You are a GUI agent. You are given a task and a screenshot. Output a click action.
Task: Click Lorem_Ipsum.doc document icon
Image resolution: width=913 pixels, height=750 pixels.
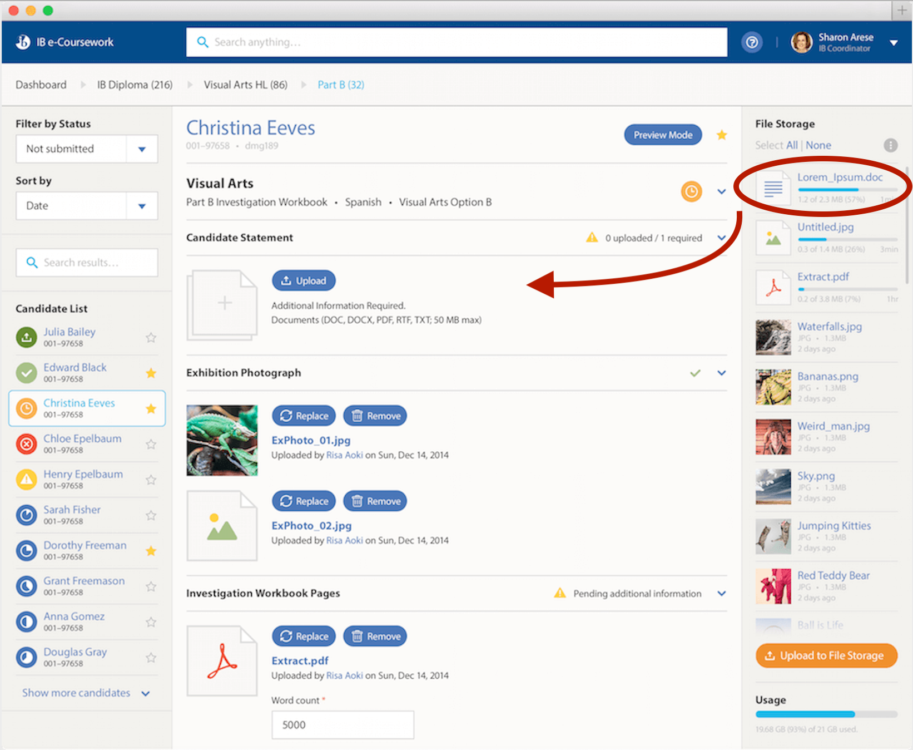(x=773, y=189)
